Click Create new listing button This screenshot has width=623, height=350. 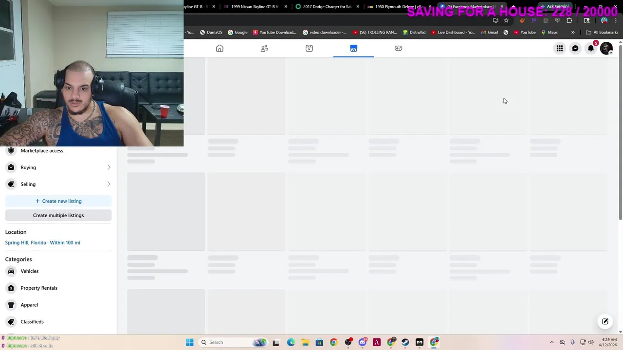point(58,201)
